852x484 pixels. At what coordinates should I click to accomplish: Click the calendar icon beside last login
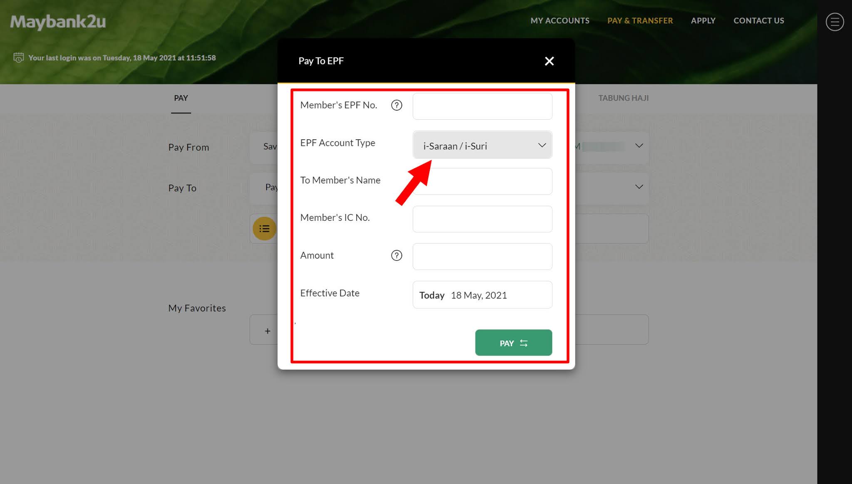(19, 58)
